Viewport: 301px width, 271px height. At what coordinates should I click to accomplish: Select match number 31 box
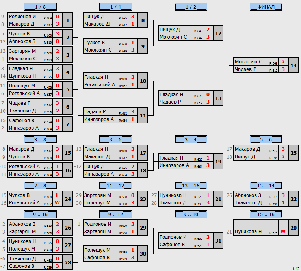tap(218, 241)
